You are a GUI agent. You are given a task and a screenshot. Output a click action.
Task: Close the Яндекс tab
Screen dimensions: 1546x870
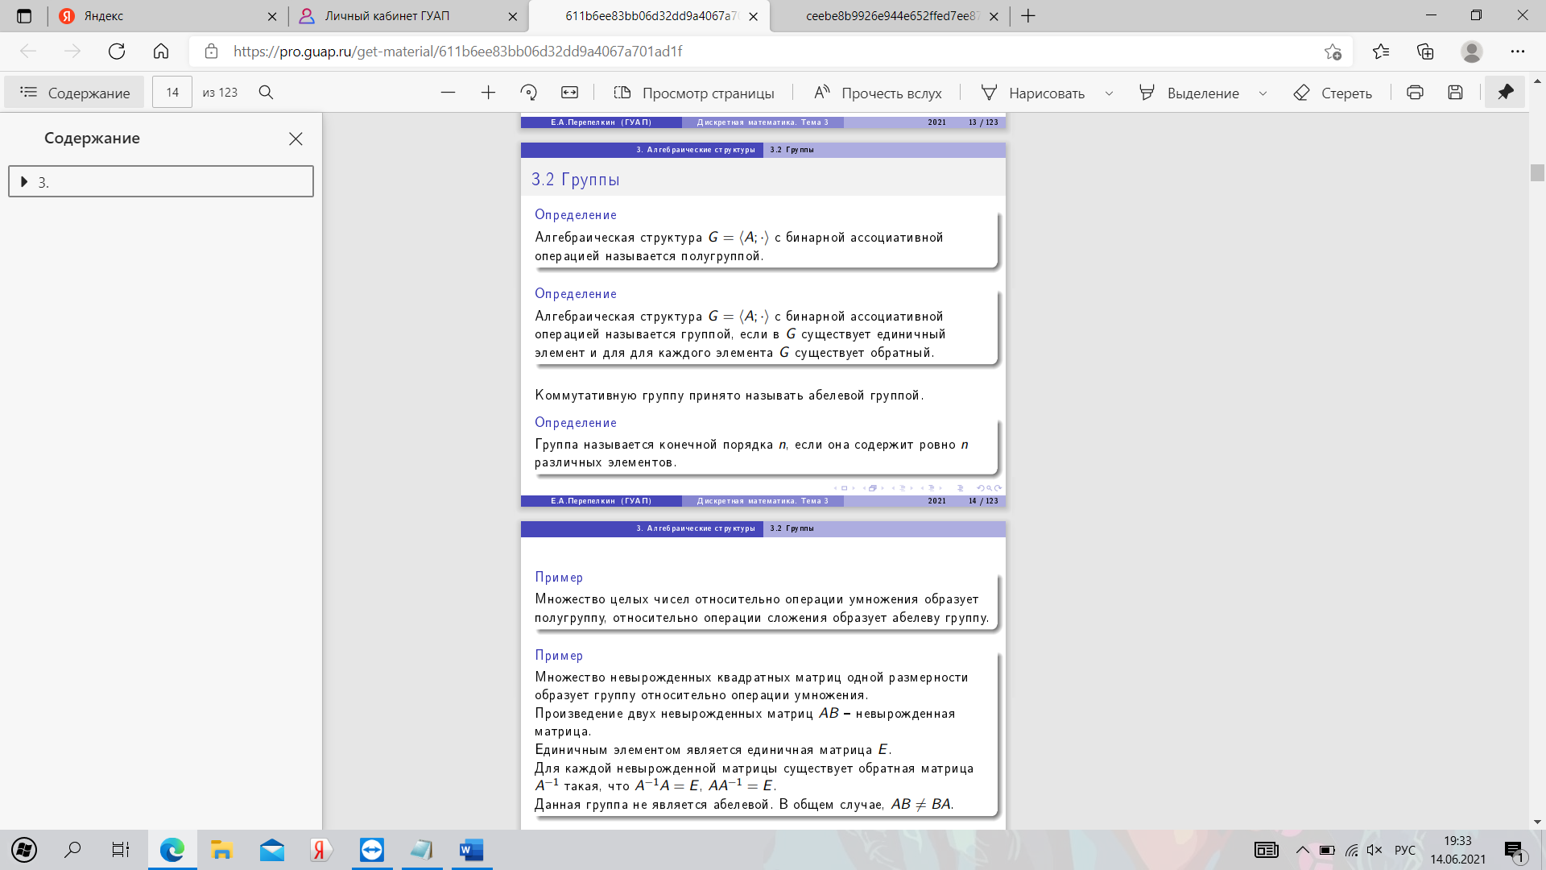(x=272, y=16)
